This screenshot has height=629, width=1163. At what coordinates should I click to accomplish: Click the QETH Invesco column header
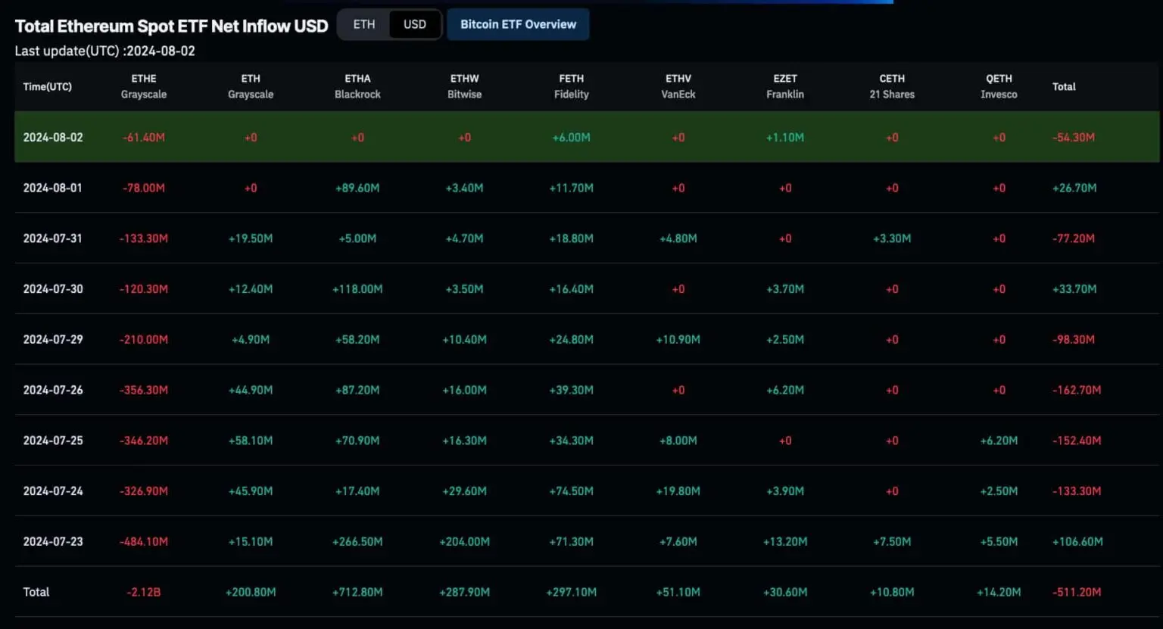999,86
